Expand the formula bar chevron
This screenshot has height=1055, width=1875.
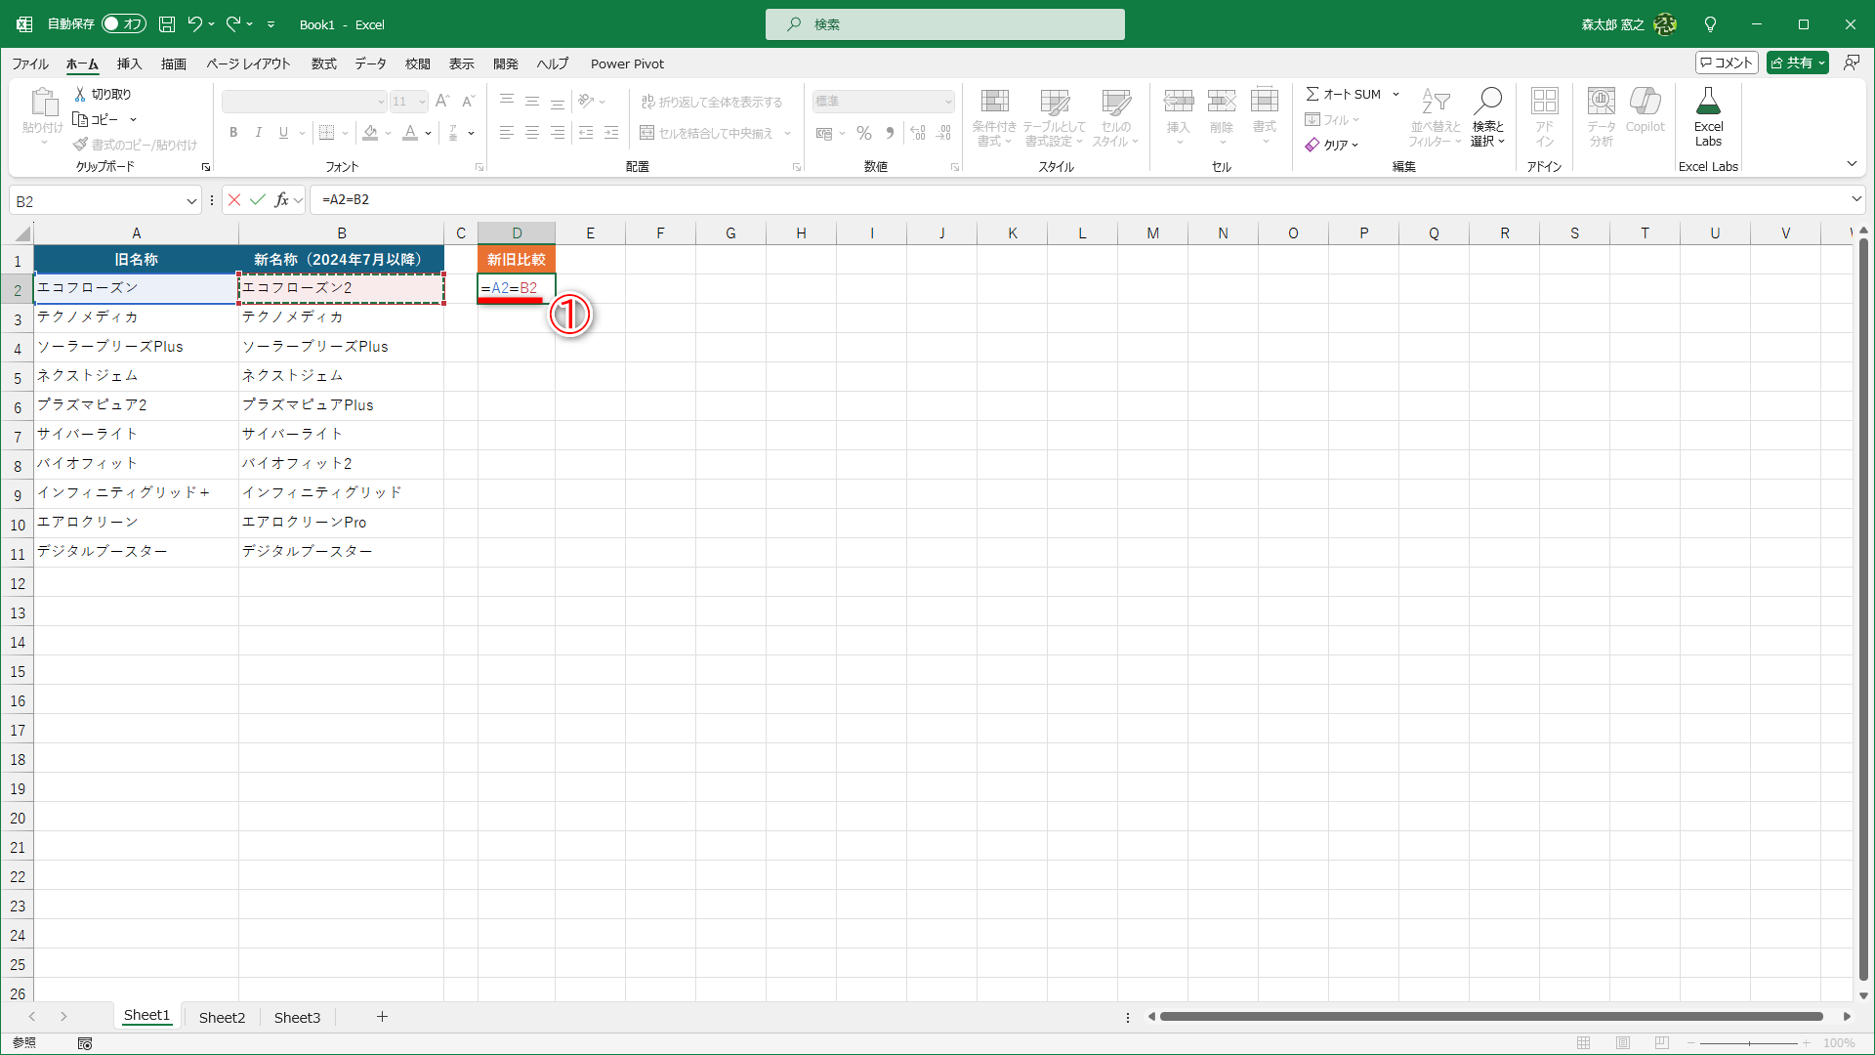tap(1855, 199)
